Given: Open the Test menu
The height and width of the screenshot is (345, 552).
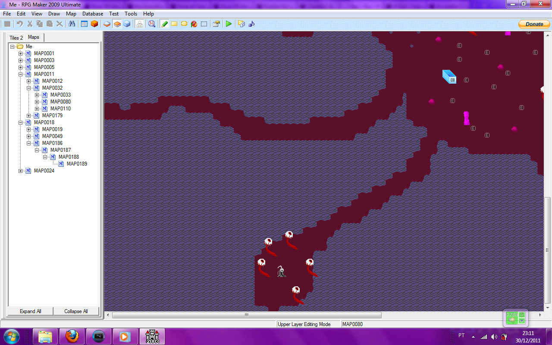Looking at the screenshot, I should pos(114,14).
